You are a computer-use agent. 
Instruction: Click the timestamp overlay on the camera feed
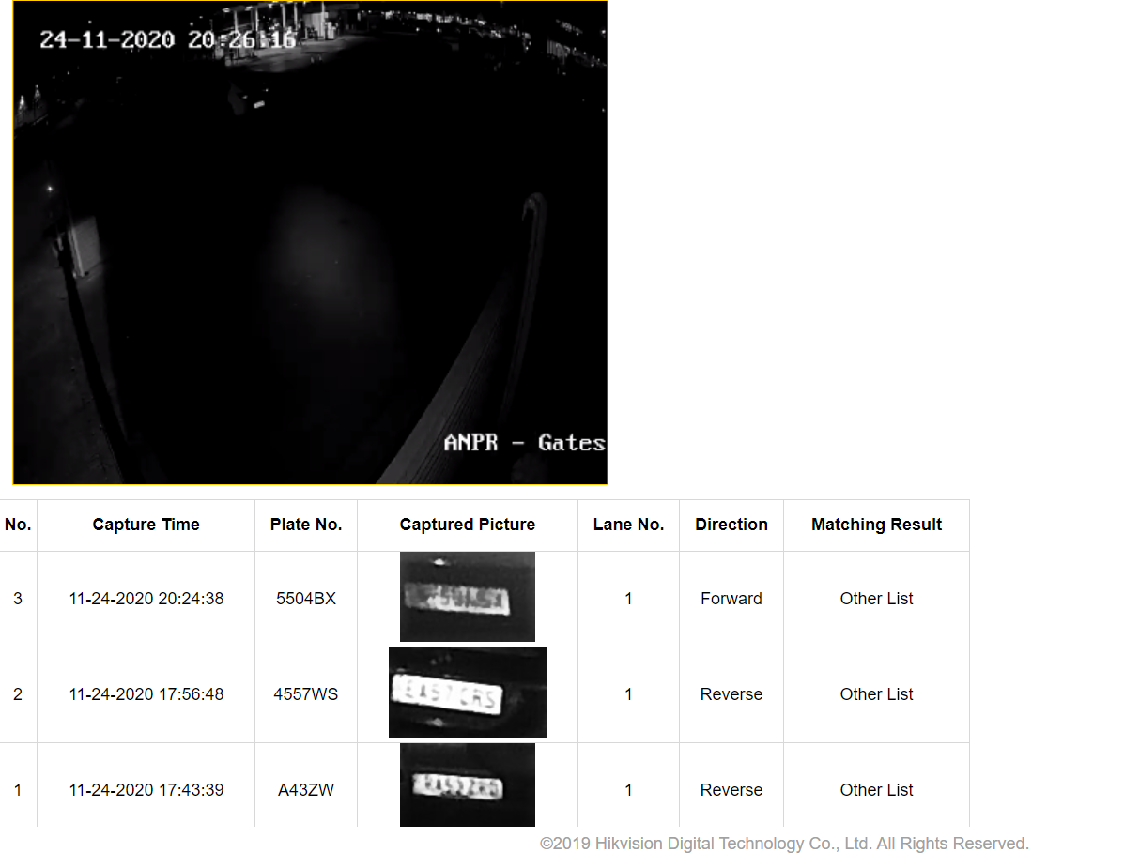pos(167,39)
